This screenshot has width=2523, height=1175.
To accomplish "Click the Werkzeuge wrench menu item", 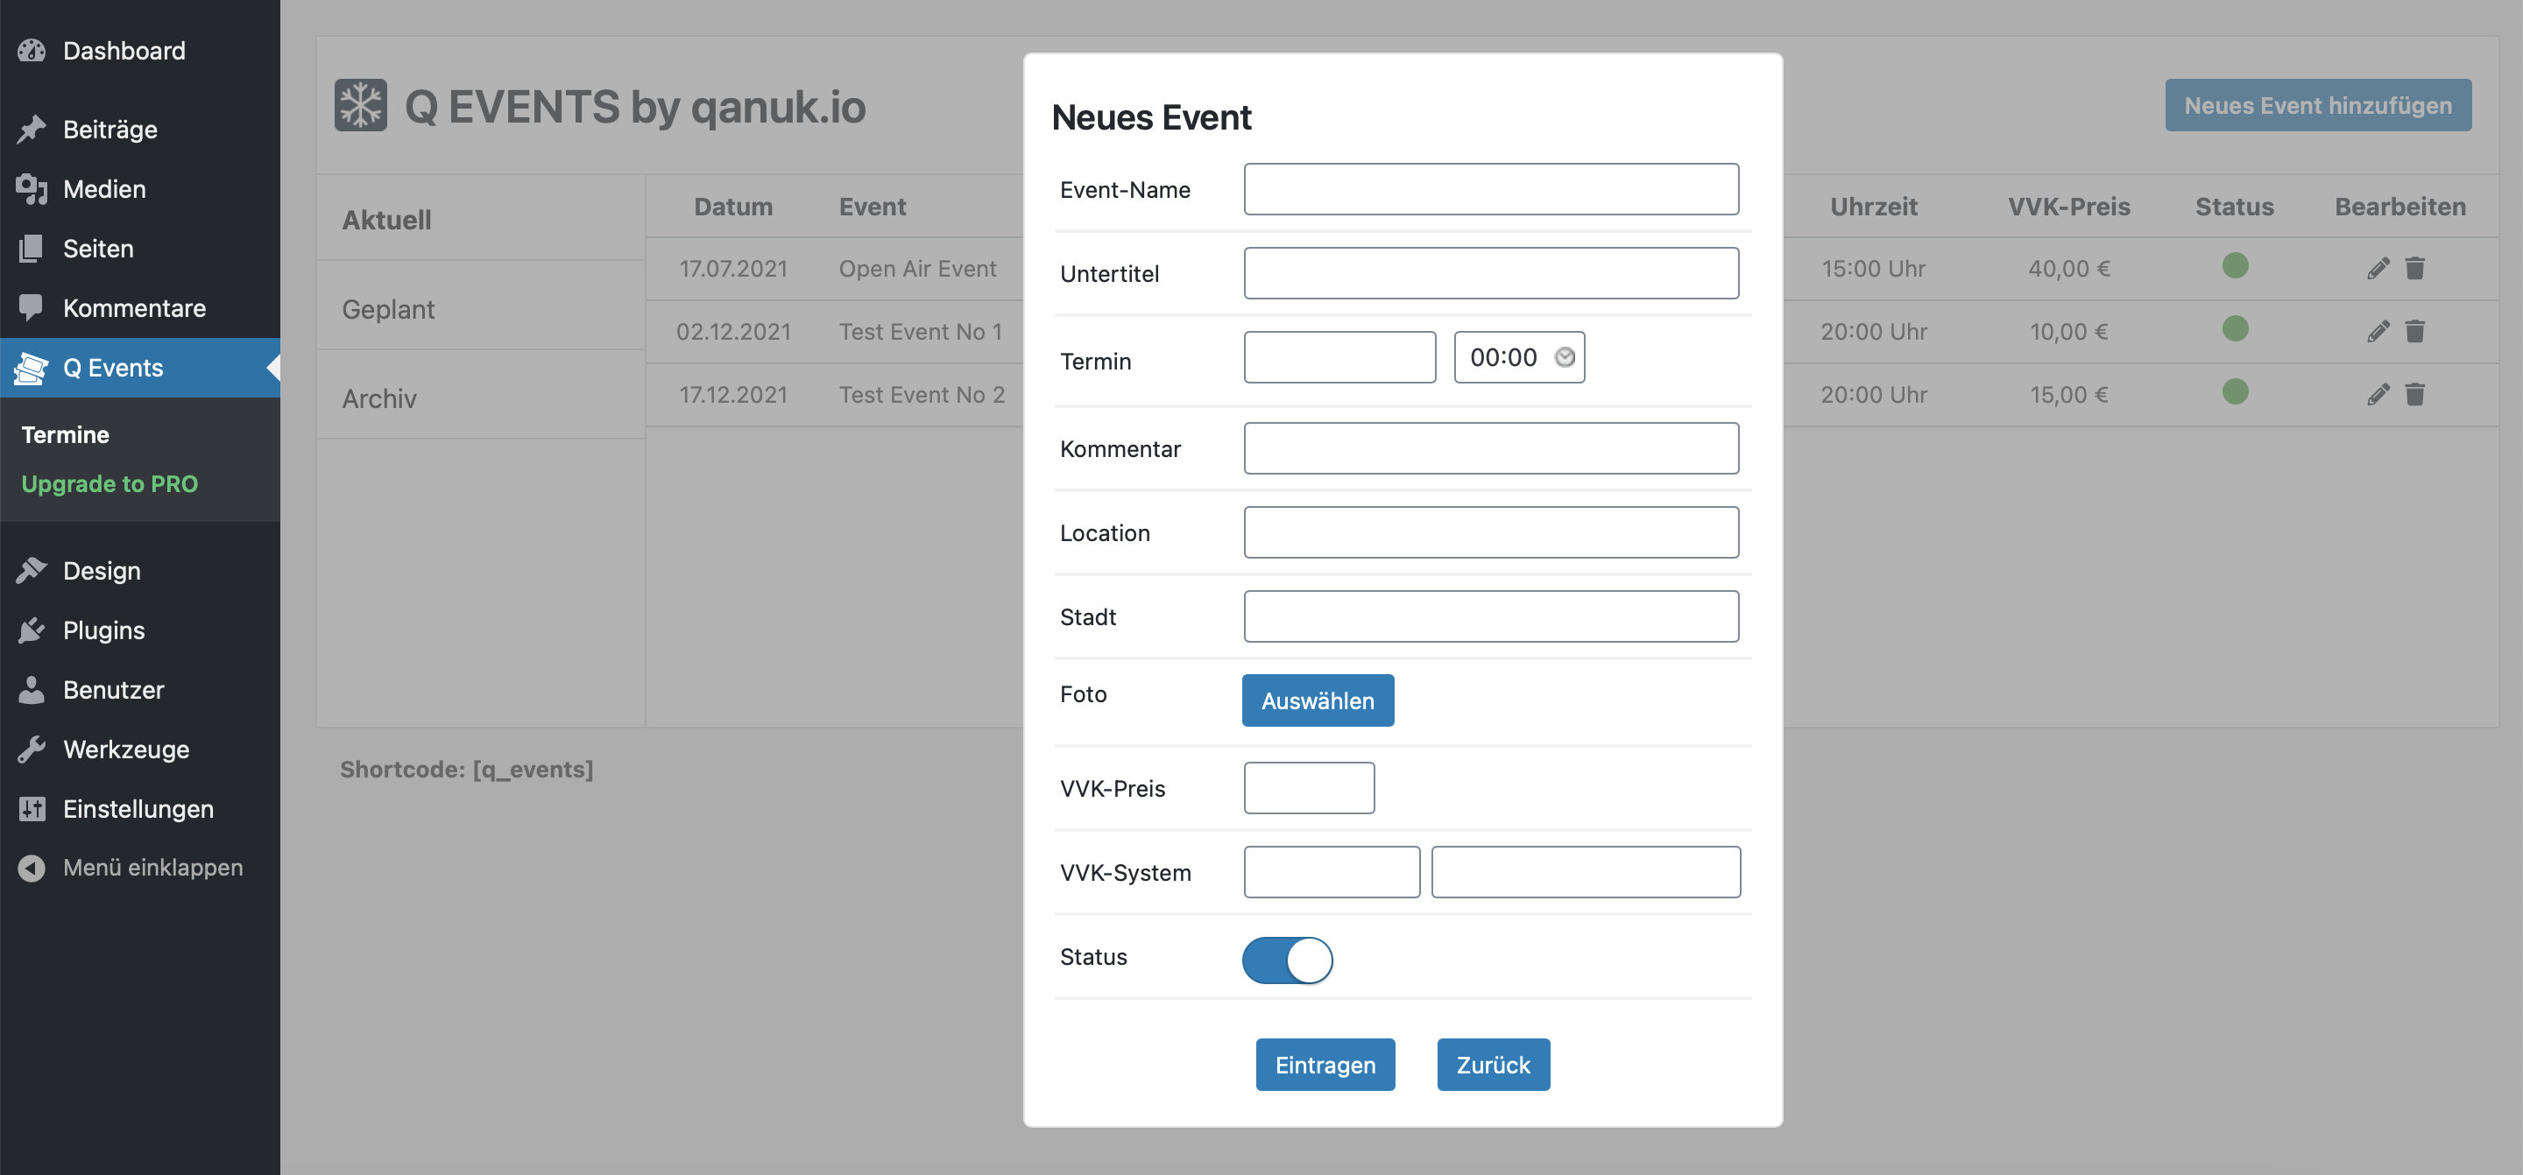I will pyautogui.click(x=125, y=749).
